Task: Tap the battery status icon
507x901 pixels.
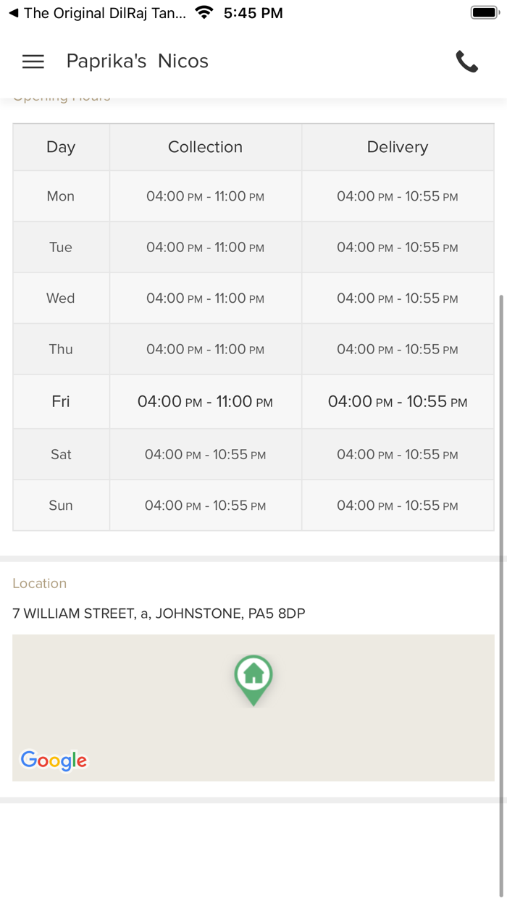Action: coord(484,13)
